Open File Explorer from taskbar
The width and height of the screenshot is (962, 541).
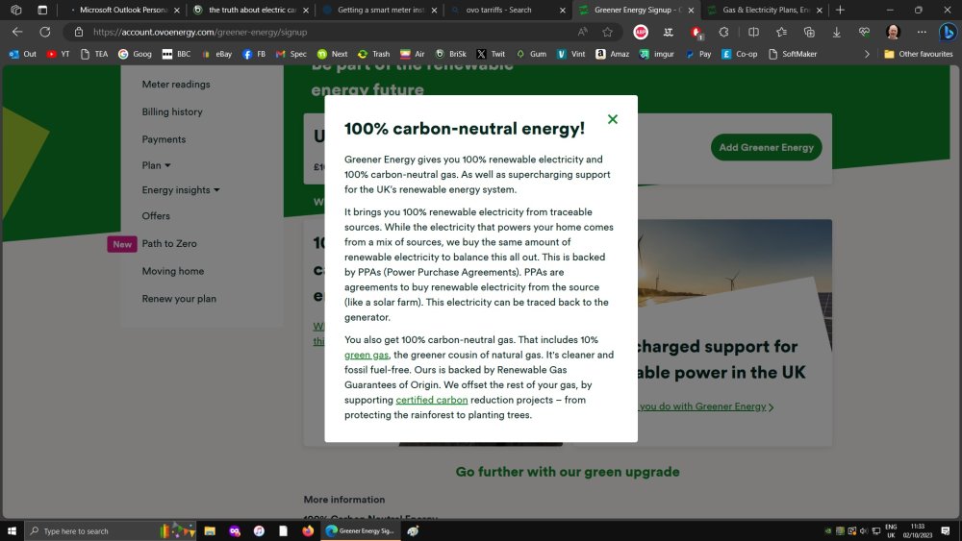(x=210, y=530)
